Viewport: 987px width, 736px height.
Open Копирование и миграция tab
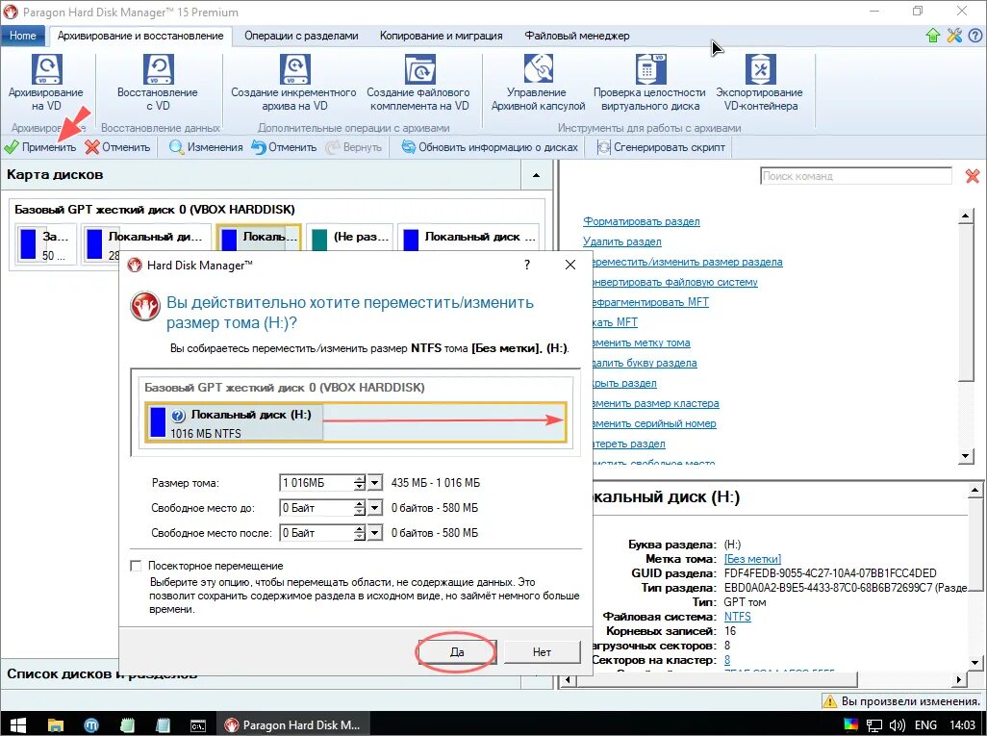click(442, 36)
